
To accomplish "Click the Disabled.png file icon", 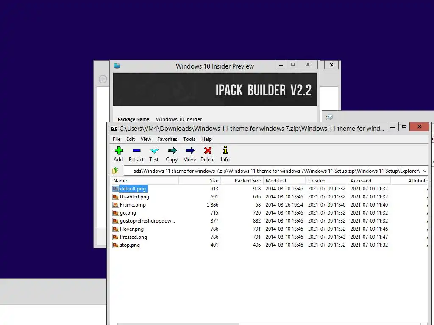I will click(116, 197).
